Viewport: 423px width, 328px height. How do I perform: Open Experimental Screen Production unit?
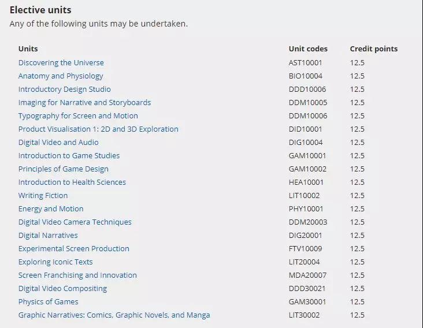coord(73,249)
